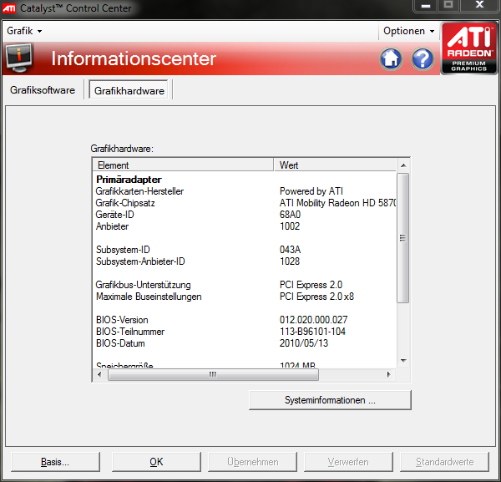
Task: Click the Standardwerte button
Action: pyautogui.click(x=444, y=462)
